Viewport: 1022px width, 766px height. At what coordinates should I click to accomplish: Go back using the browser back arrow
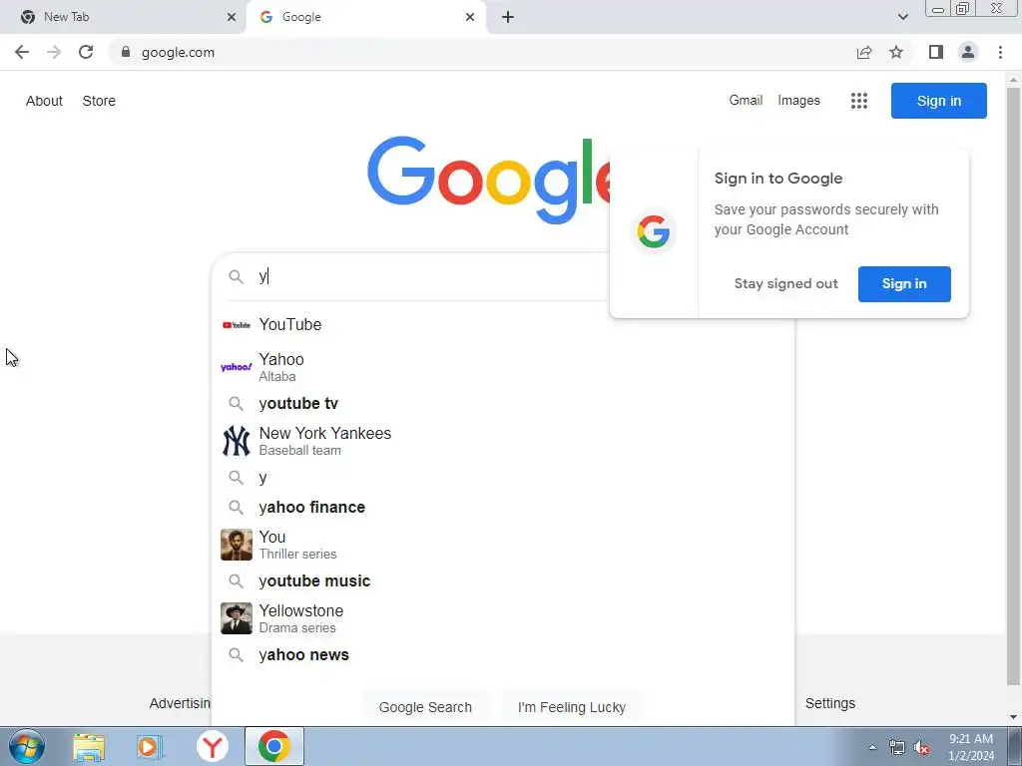(22, 52)
